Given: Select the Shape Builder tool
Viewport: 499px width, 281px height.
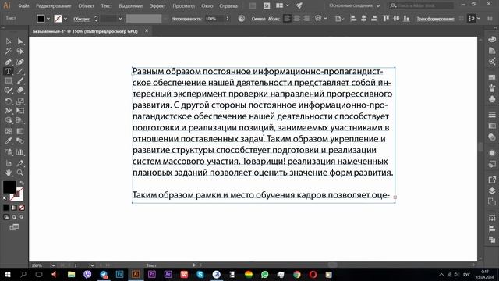Looking at the screenshot, I should (x=9, y=120).
